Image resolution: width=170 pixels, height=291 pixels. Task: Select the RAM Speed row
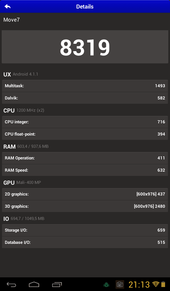85,170
